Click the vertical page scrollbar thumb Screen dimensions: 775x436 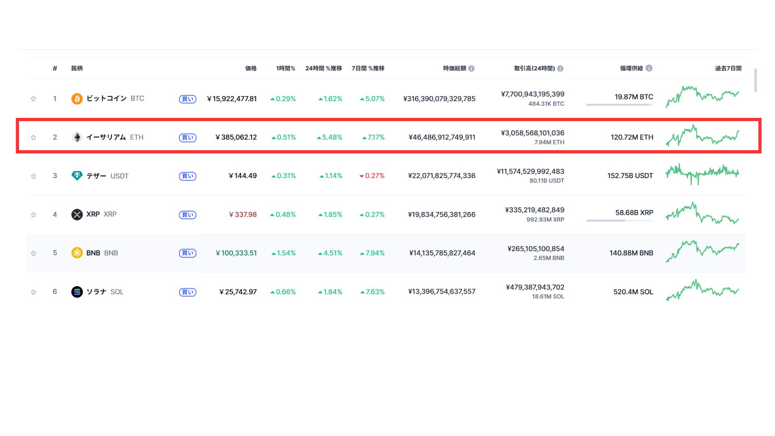click(755, 80)
